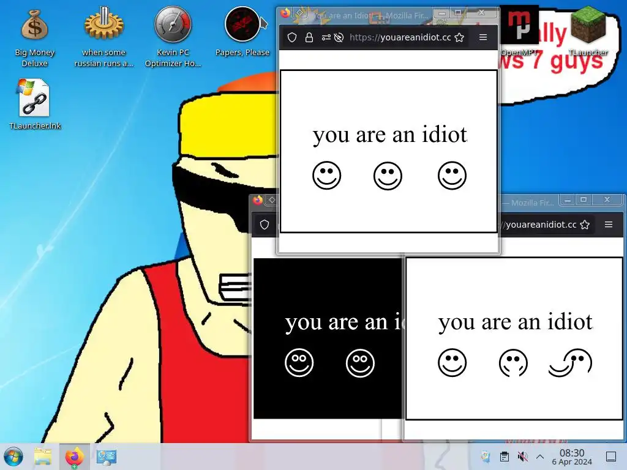This screenshot has height=470, width=627.
Task: Close the top Firefox window
Action: point(481,13)
